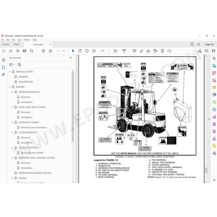This screenshot has height=217, width=217.
Task: Go to next page arrow
Action: 51,51
